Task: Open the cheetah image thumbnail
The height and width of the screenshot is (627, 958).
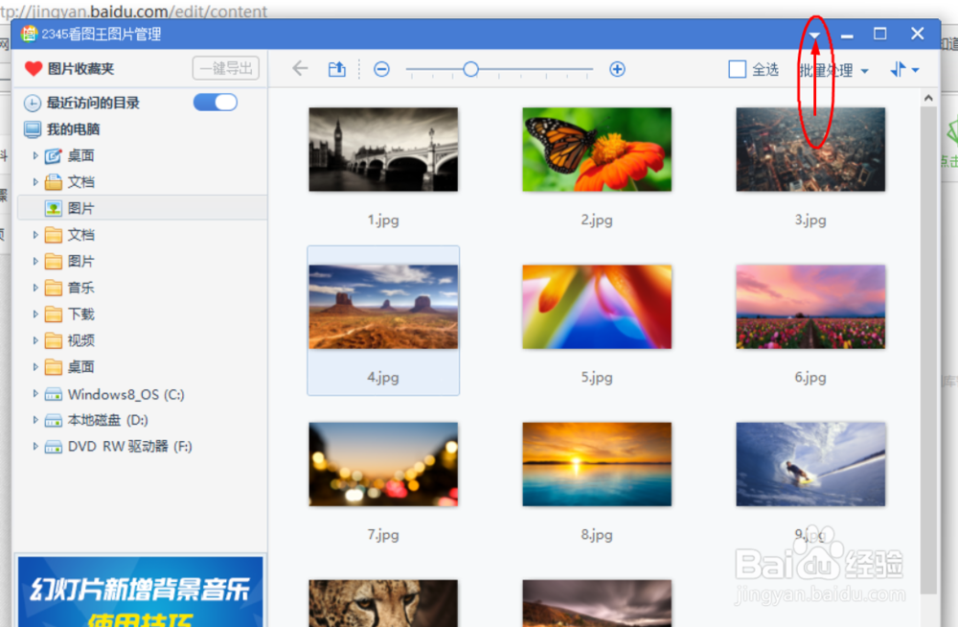Action: coord(383,603)
